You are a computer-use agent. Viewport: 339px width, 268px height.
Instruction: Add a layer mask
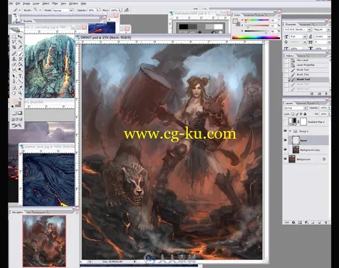coord(300,222)
